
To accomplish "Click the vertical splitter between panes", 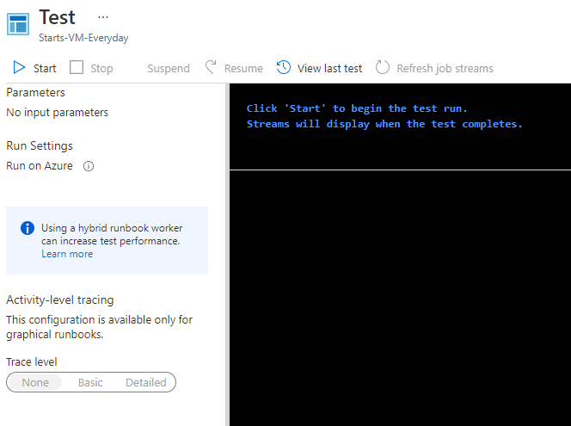I will (x=227, y=258).
